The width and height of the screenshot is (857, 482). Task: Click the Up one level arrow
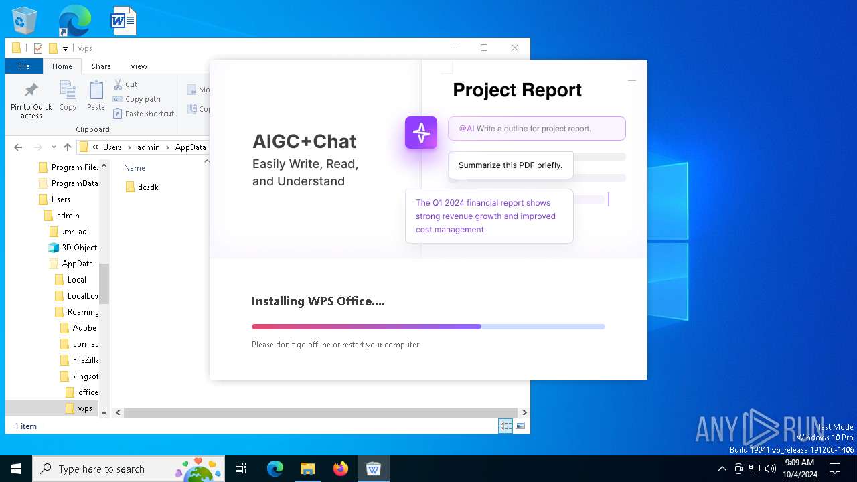click(67, 147)
